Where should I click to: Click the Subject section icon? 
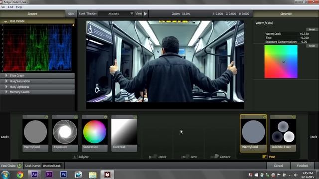pyautogui.click(x=74, y=157)
